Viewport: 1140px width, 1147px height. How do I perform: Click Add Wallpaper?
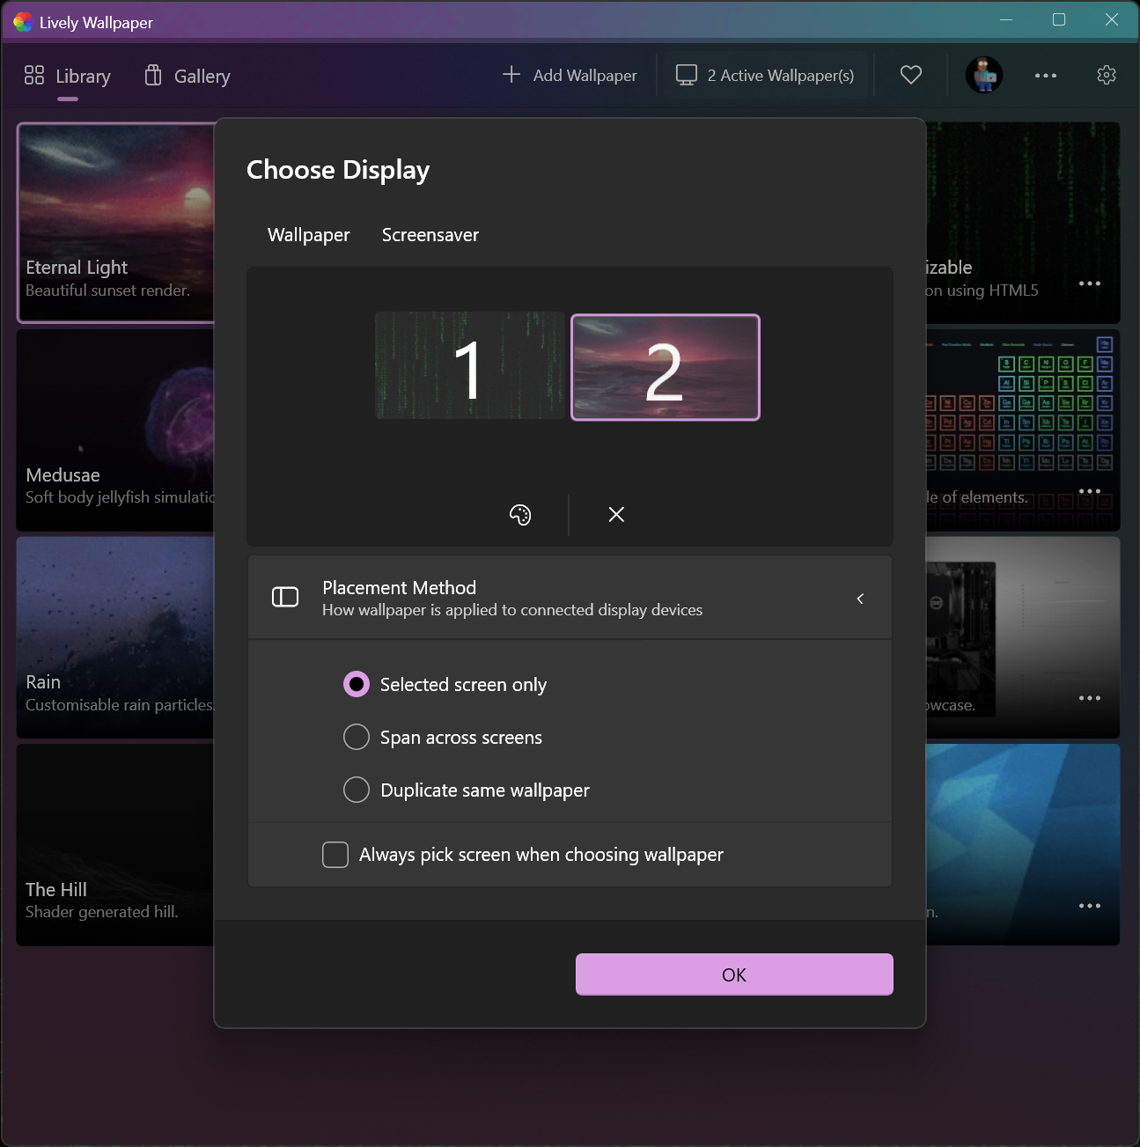tap(569, 75)
